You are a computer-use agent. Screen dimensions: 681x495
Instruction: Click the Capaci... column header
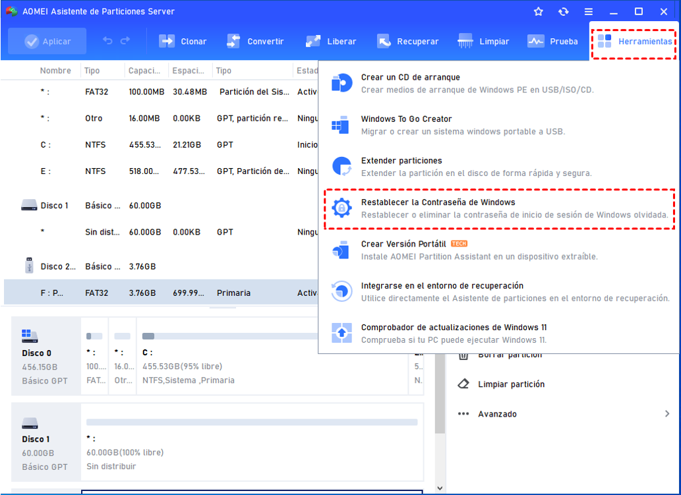point(144,71)
